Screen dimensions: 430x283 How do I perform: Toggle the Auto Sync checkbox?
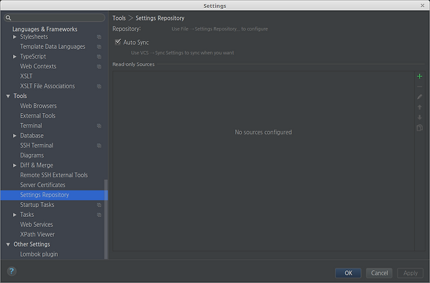pyautogui.click(x=118, y=42)
